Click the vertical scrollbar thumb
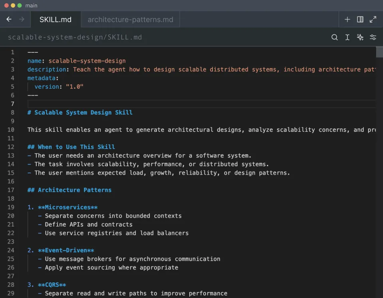Viewport: 383px width, 298px height. 379,52
